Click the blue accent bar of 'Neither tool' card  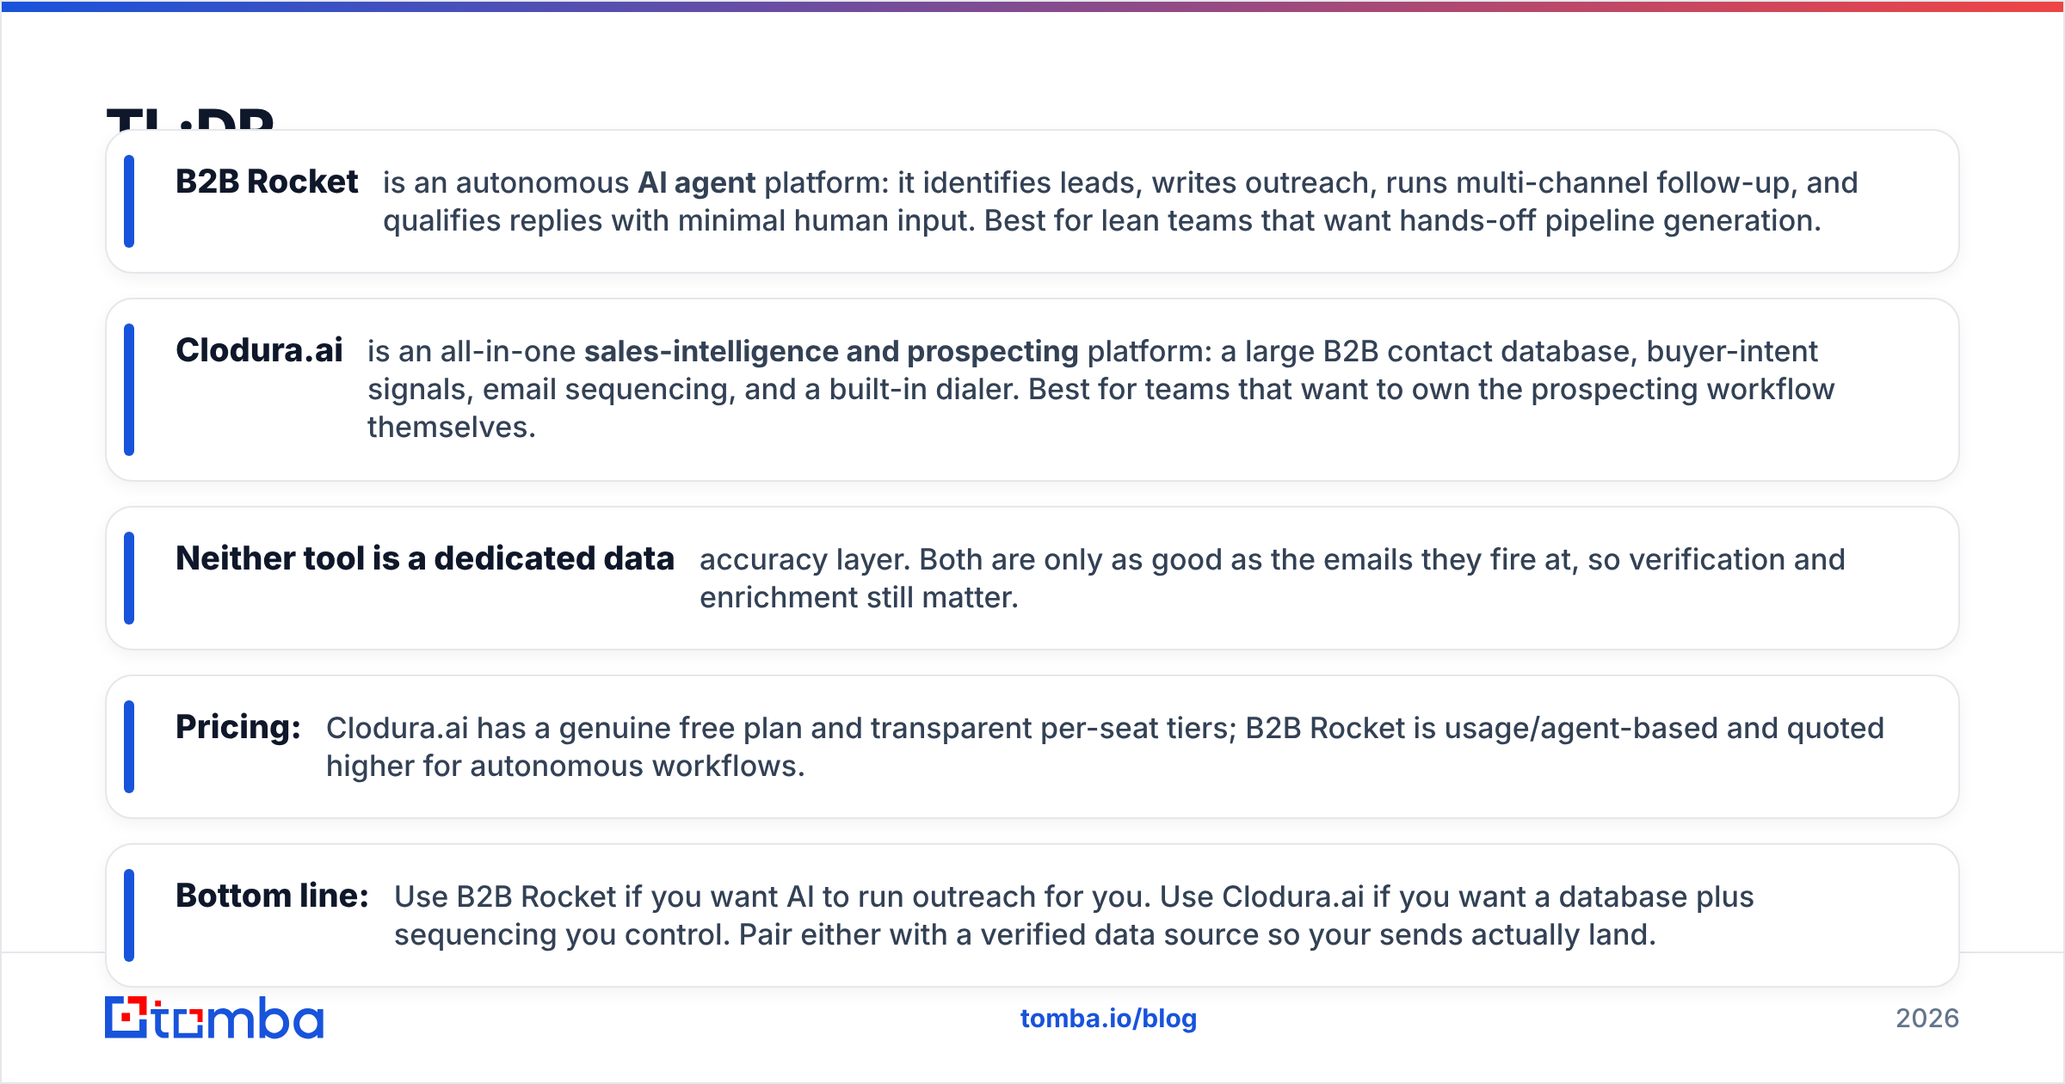click(x=129, y=578)
